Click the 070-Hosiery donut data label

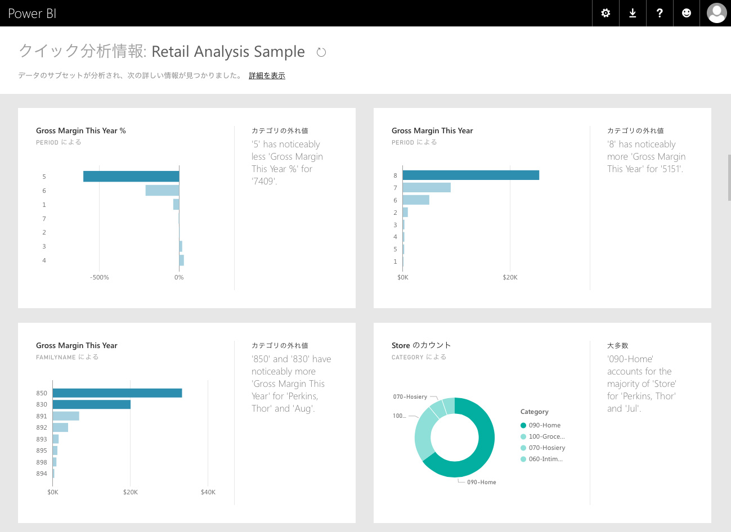pos(410,396)
